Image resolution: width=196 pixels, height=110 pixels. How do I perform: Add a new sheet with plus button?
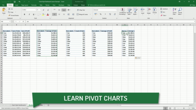coord(48,105)
